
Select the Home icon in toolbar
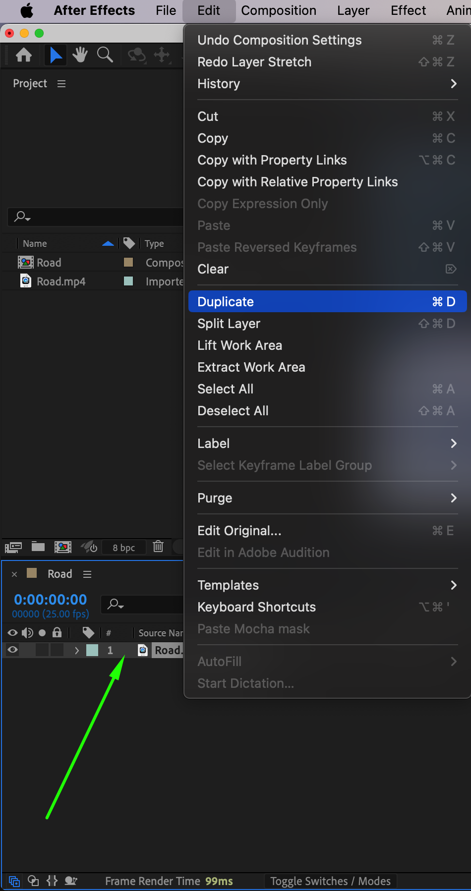click(24, 55)
